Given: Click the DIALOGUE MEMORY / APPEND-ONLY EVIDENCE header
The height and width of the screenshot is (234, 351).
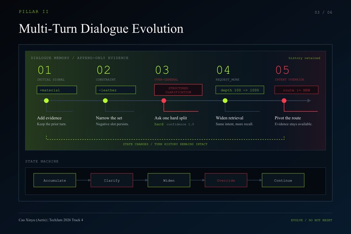Looking at the screenshot, I should 80,58.
